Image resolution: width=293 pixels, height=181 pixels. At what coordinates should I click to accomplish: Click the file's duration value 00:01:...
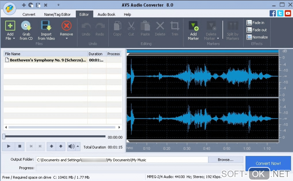pos(96,60)
